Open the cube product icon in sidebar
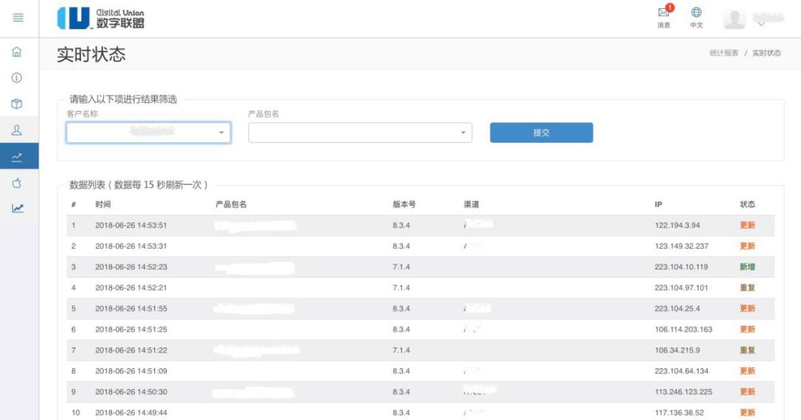801x420 pixels. pyautogui.click(x=17, y=104)
